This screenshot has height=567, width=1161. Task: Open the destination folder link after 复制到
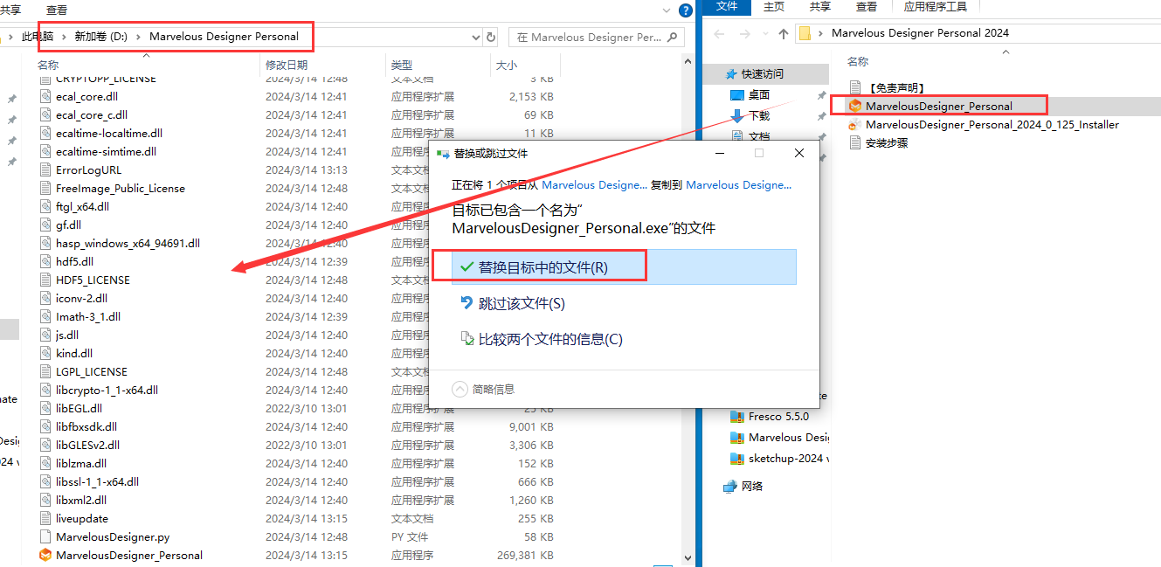[739, 185]
